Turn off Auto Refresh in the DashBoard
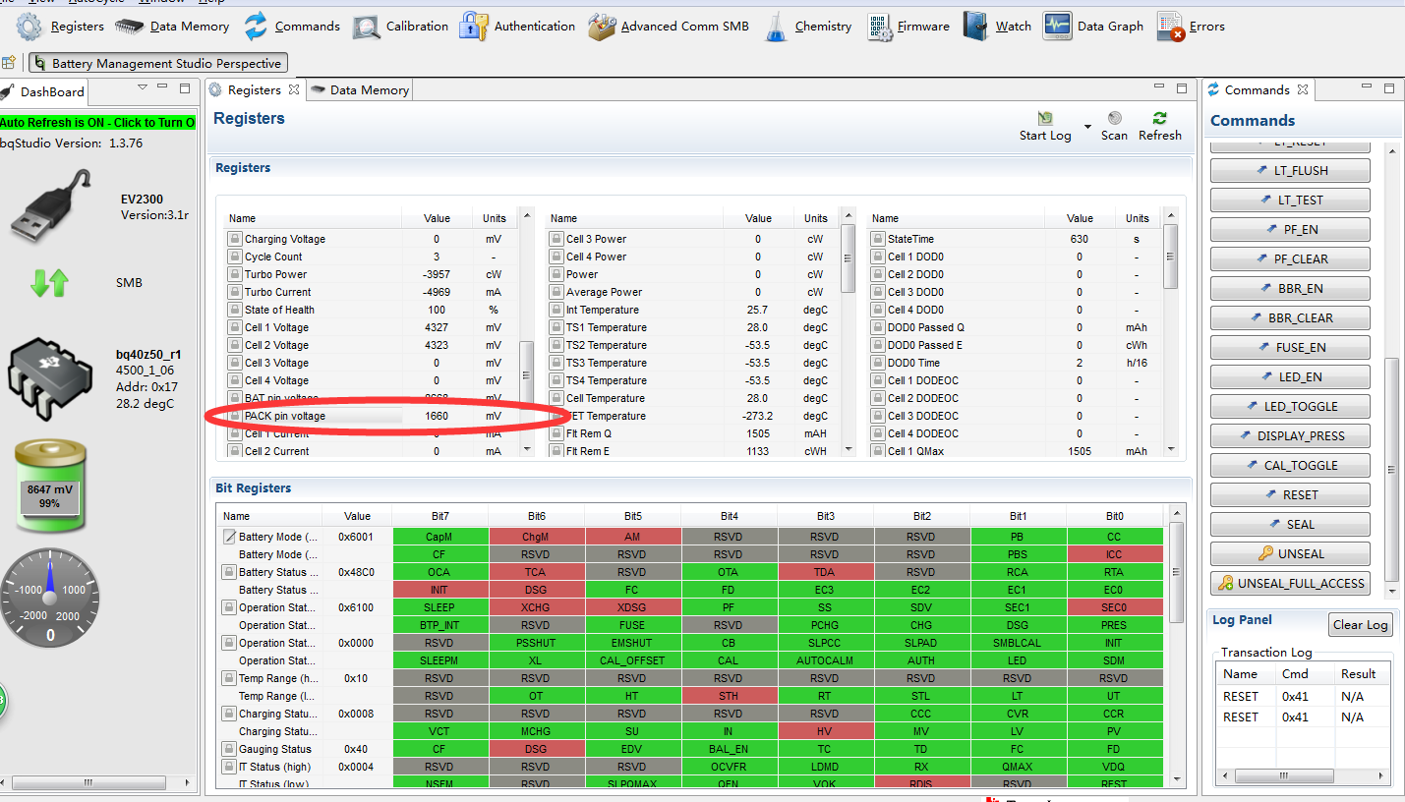This screenshot has width=1405, height=802. point(97,122)
